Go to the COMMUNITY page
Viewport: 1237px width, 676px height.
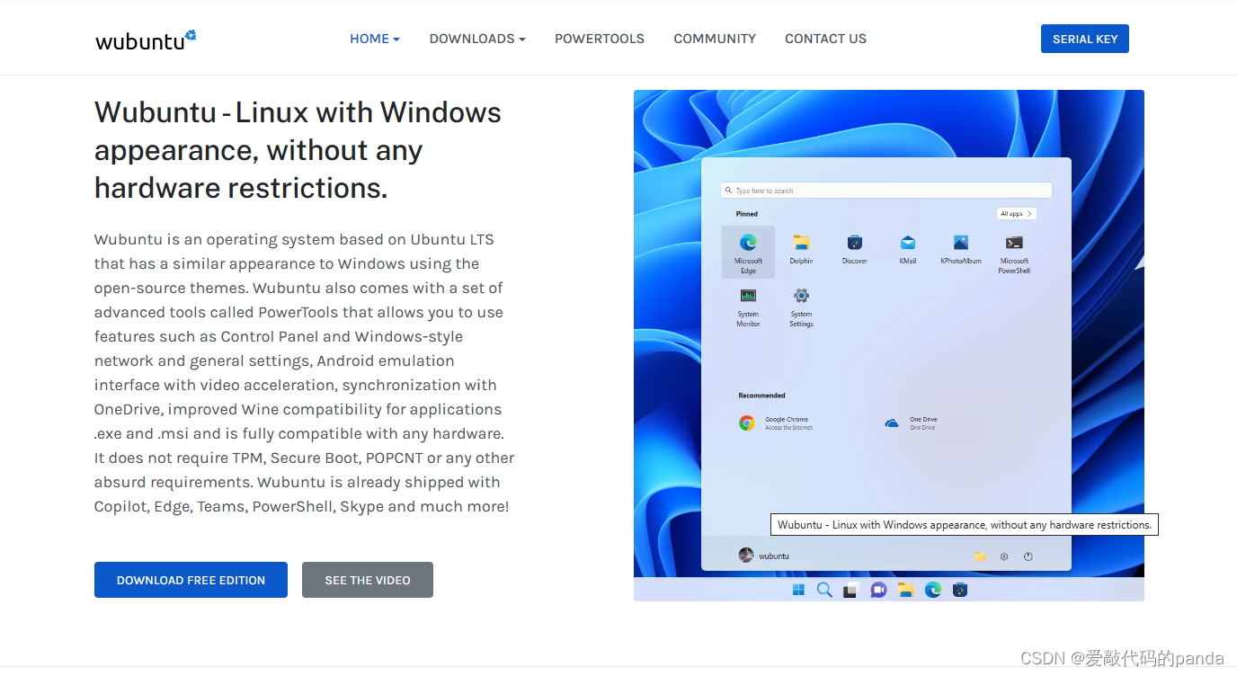pyautogui.click(x=715, y=39)
